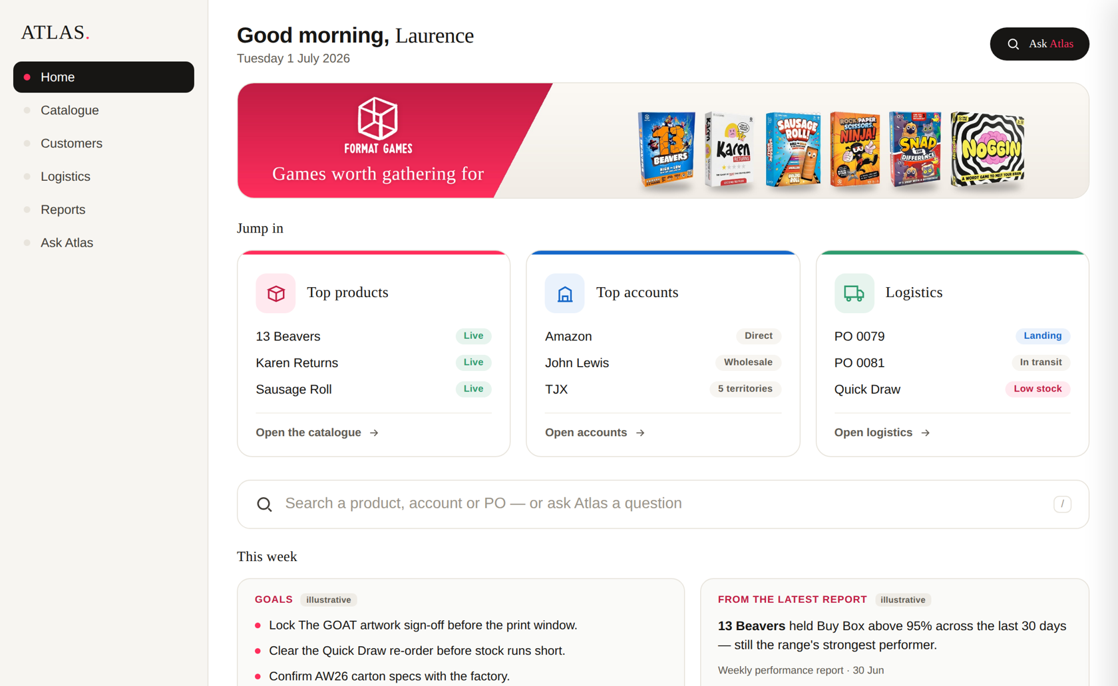Image resolution: width=1118 pixels, height=686 pixels.
Task: Open the Weekly performance report 30 Jun
Action: (801, 671)
